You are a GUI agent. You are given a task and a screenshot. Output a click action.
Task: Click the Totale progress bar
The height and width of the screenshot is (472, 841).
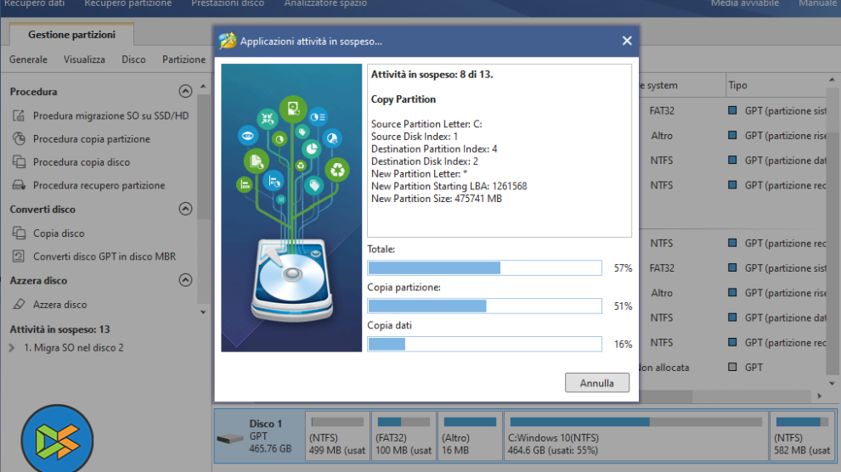point(484,267)
